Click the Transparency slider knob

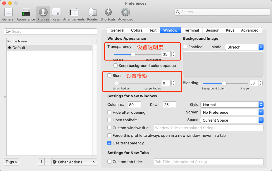pyautogui.click(x=133, y=54)
